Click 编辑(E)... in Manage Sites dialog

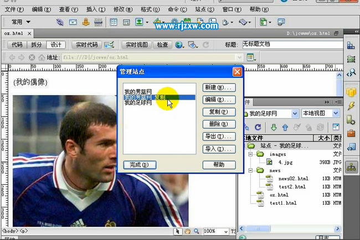(x=219, y=100)
